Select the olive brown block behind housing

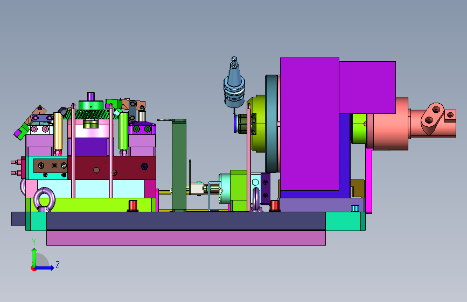tap(358, 188)
